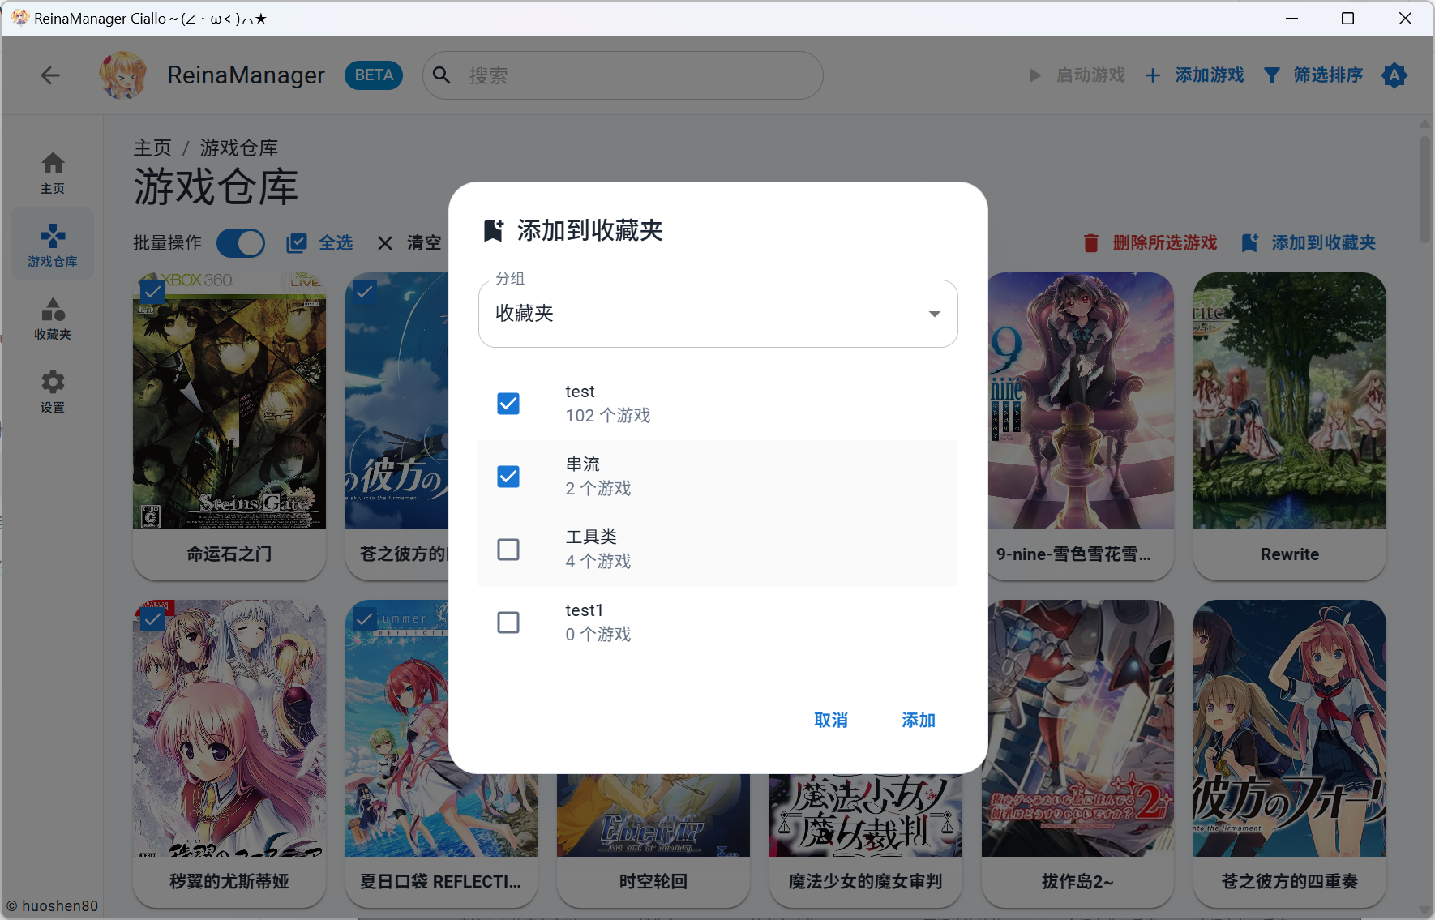Click the plus icon for adding game

click(x=1152, y=75)
